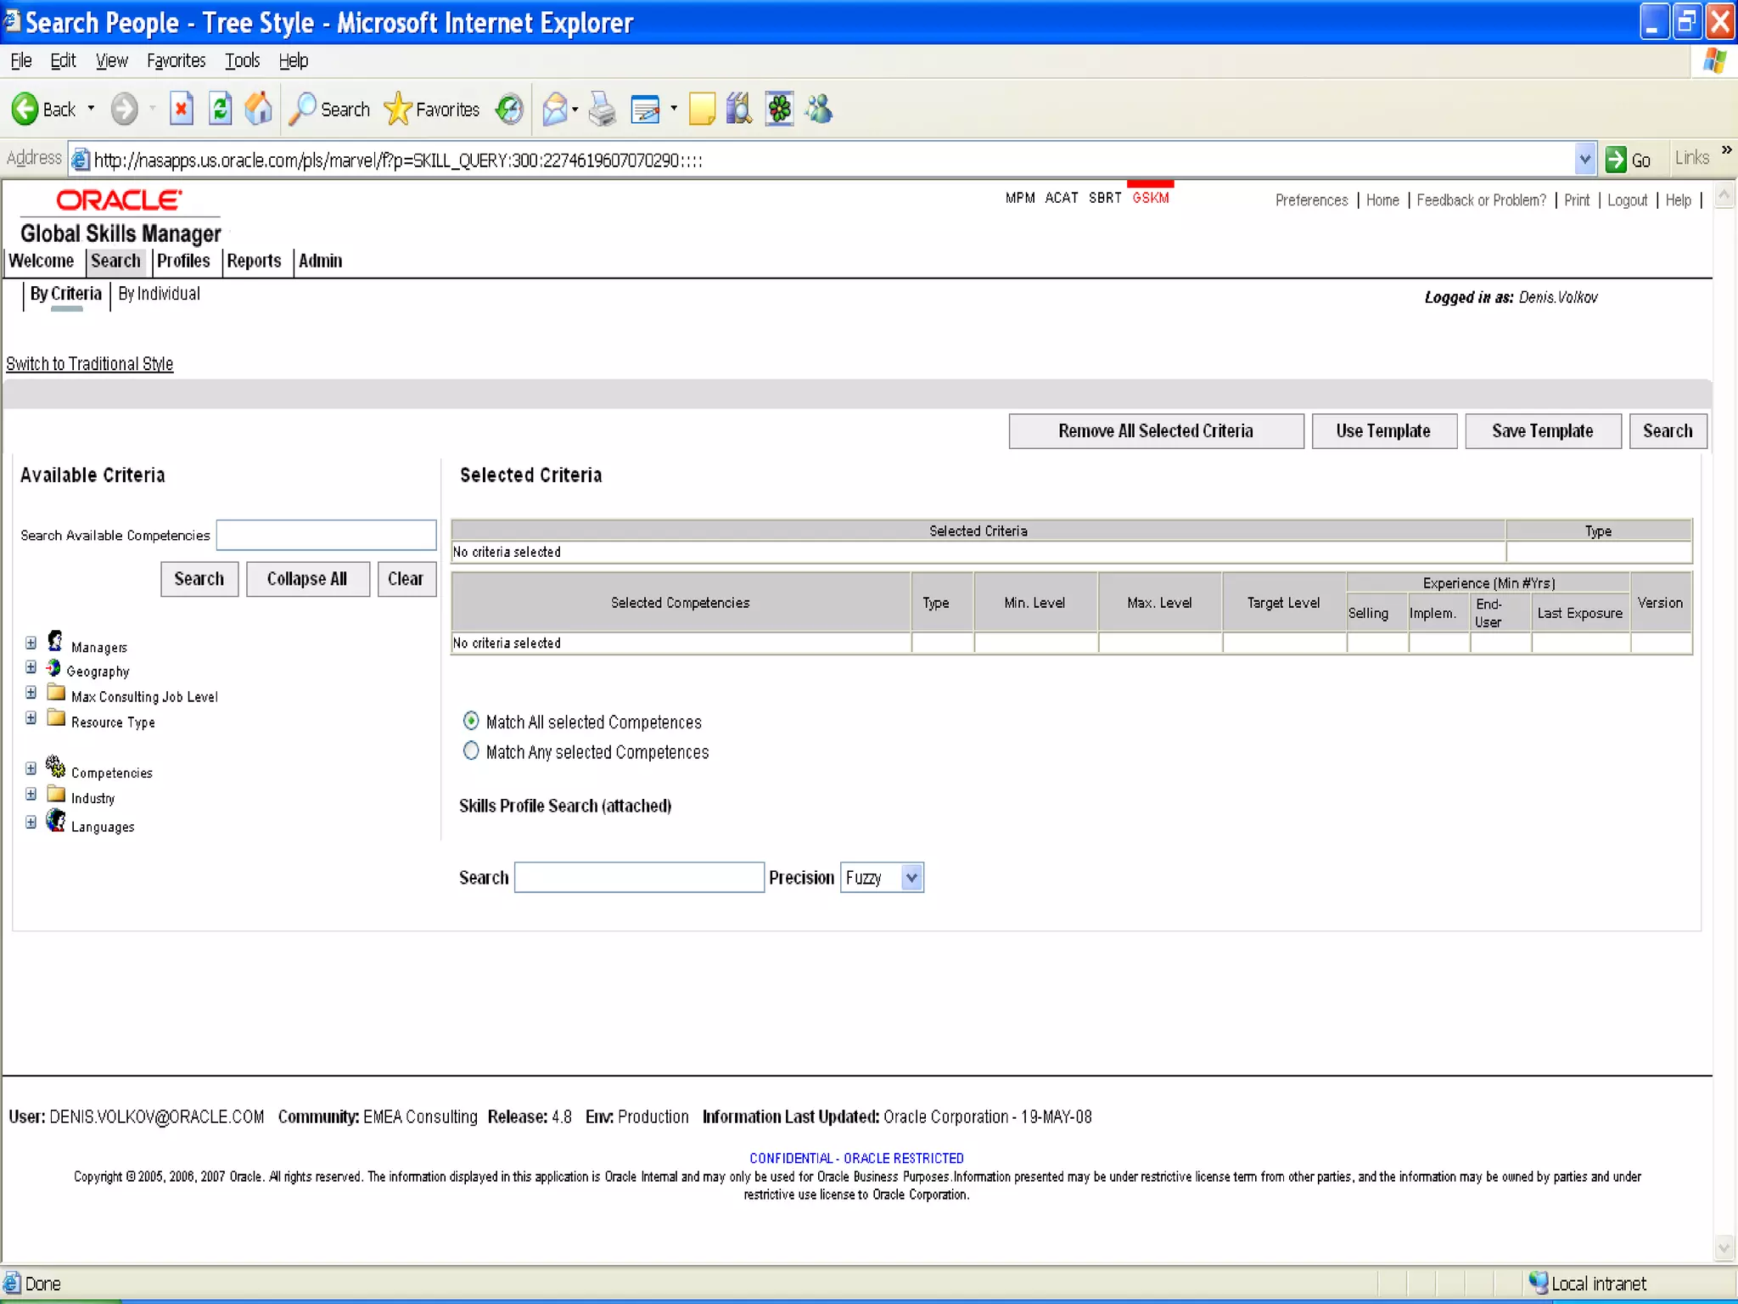
Task: Click Switch to Traditional Style link
Action: point(89,363)
